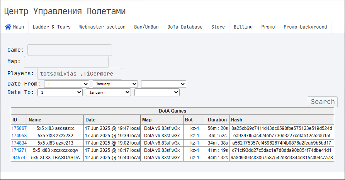The width and height of the screenshot is (345, 180).
Task: Click date 17 Jun 2025 @ 19:47 local
Action: coord(112,128)
